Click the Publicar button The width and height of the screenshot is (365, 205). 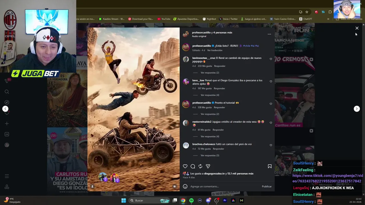[x=267, y=186]
